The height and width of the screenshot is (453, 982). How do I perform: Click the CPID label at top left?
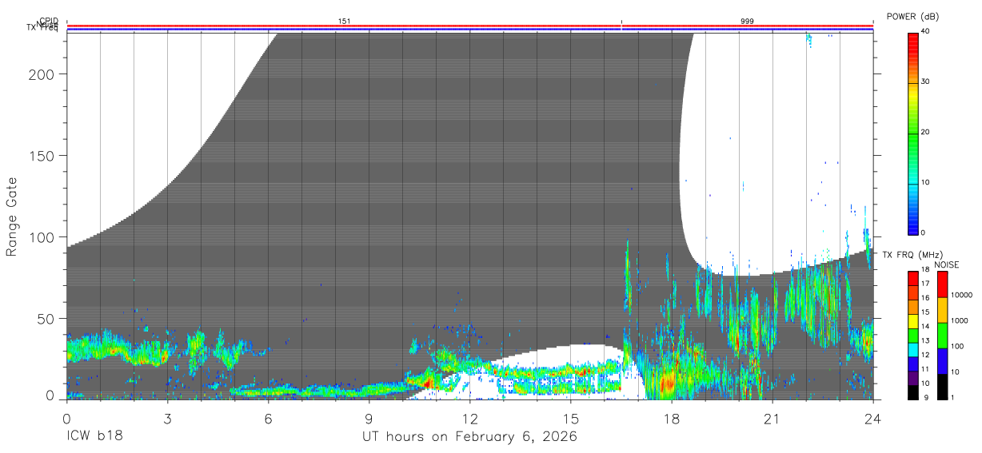tap(49, 21)
